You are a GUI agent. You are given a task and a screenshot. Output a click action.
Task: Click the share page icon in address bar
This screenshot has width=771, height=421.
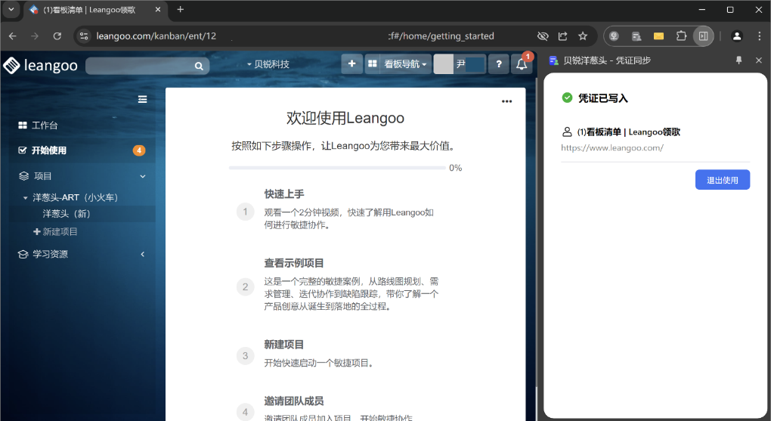coord(562,36)
